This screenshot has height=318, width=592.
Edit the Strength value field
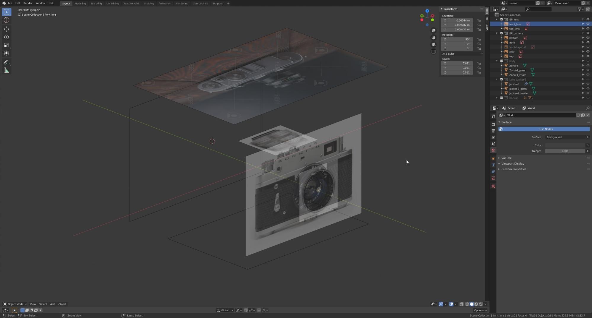click(565, 151)
